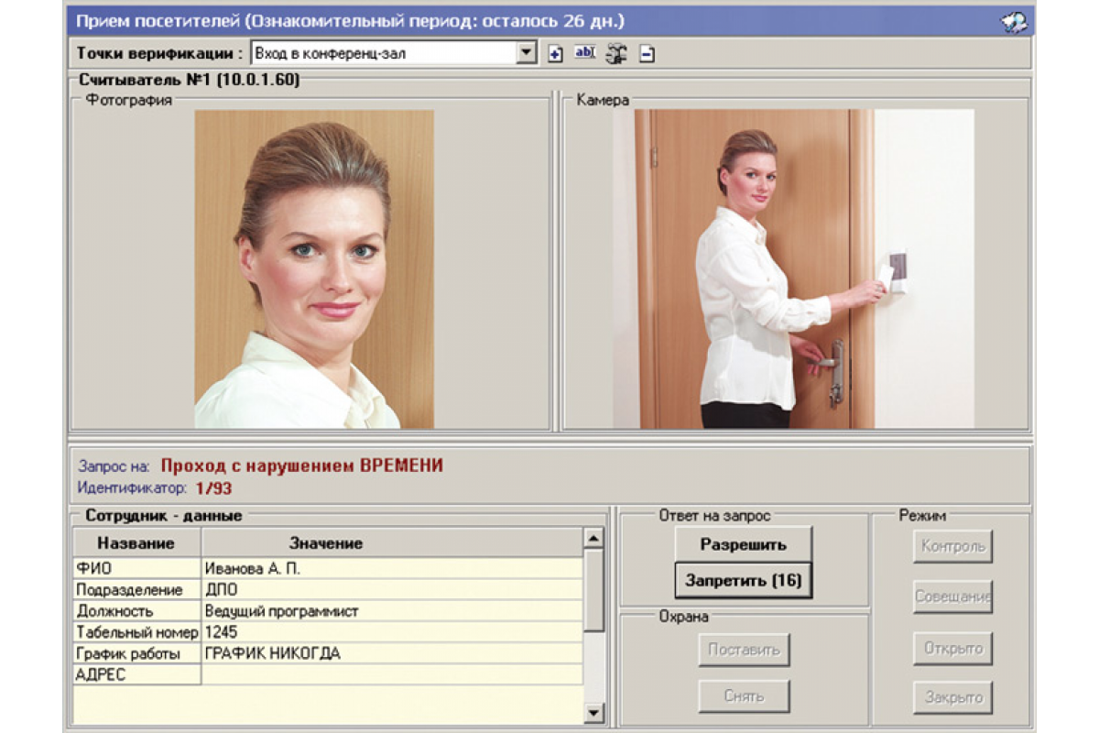This screenshot has width=1099, height=733.
Task: Click the Подразделение row label
Action: (x=136, y=590)
